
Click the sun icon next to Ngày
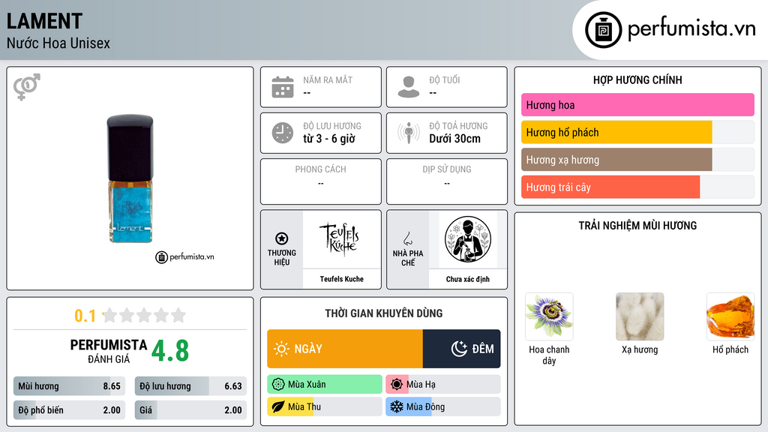281,349
